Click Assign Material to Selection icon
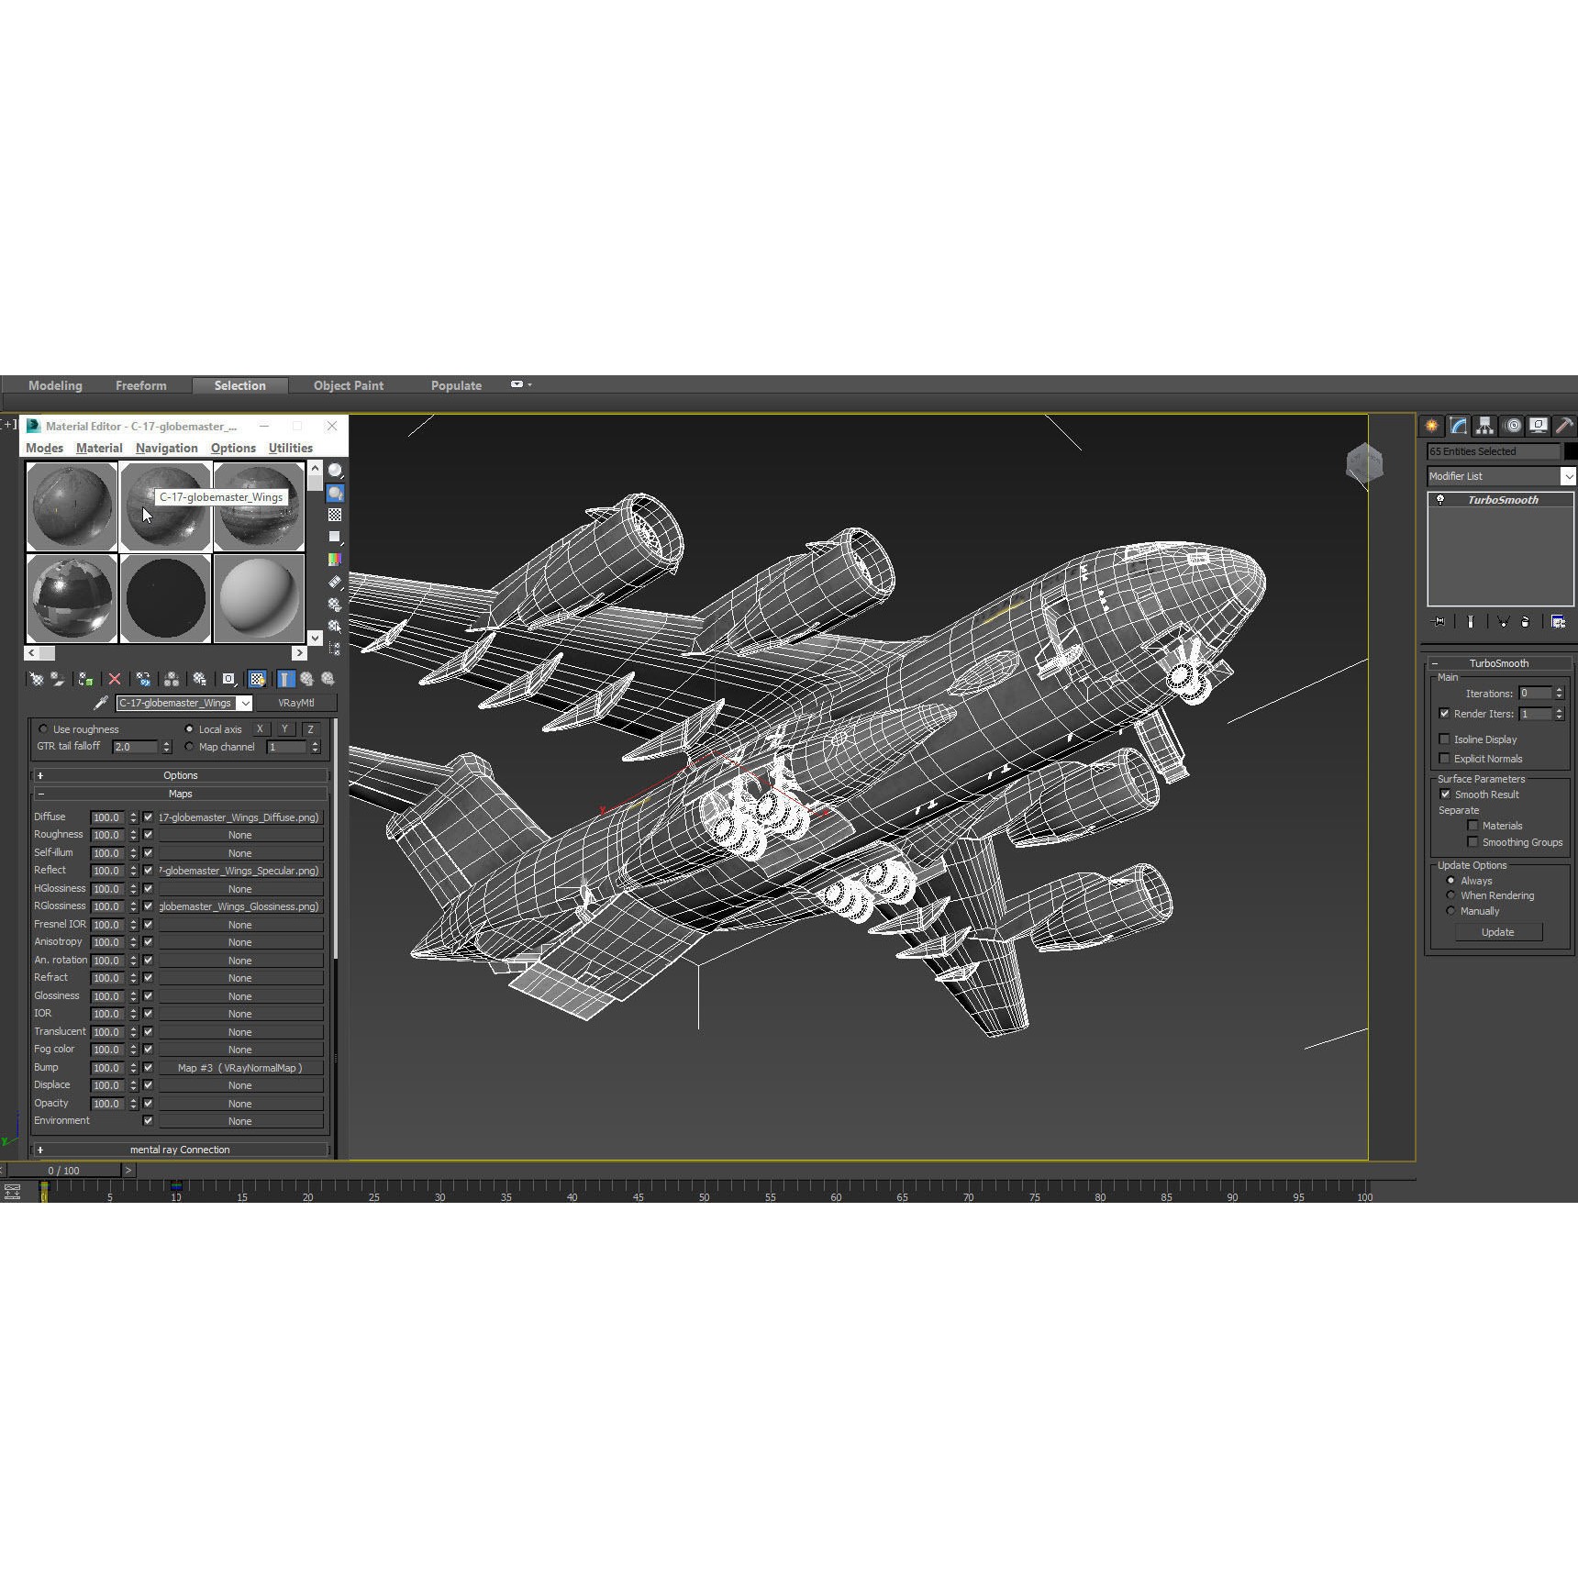This screenshot has width=1578, height=1578. [85, 679]
